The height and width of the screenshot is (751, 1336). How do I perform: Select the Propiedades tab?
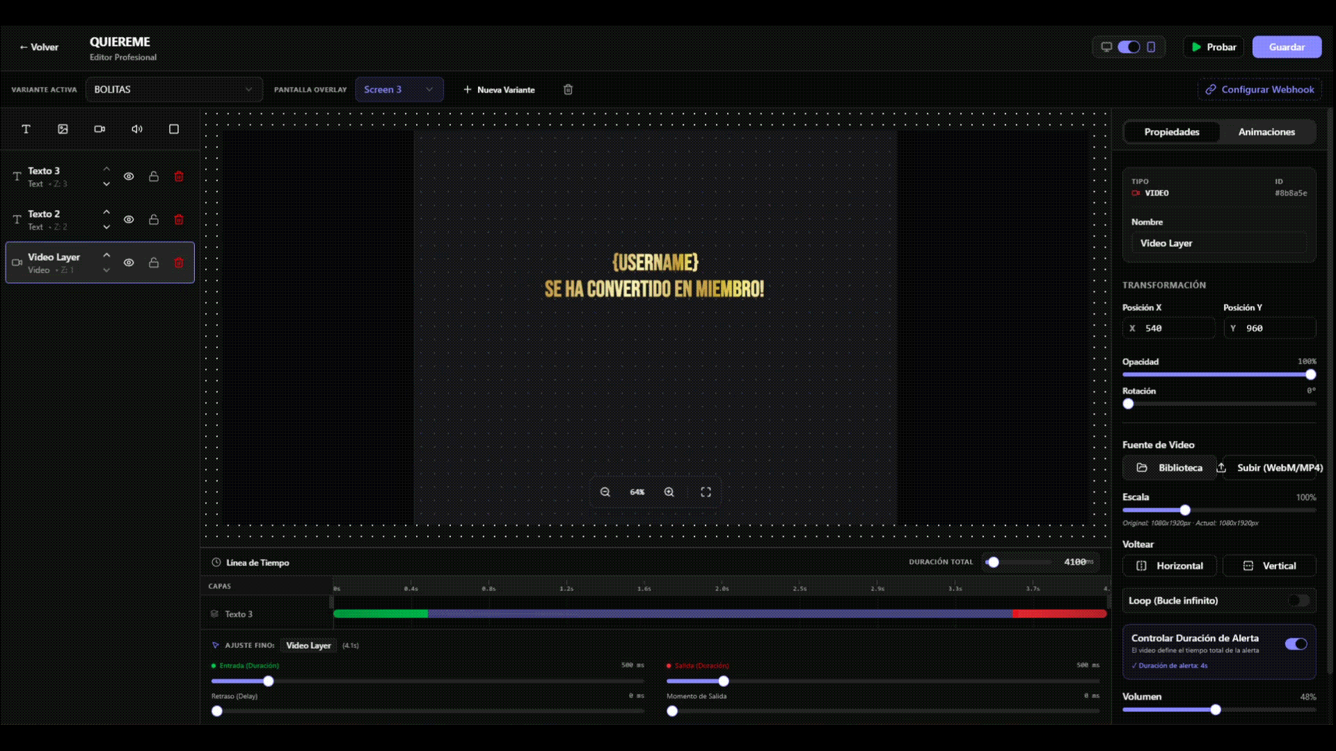coord(1171,132)
